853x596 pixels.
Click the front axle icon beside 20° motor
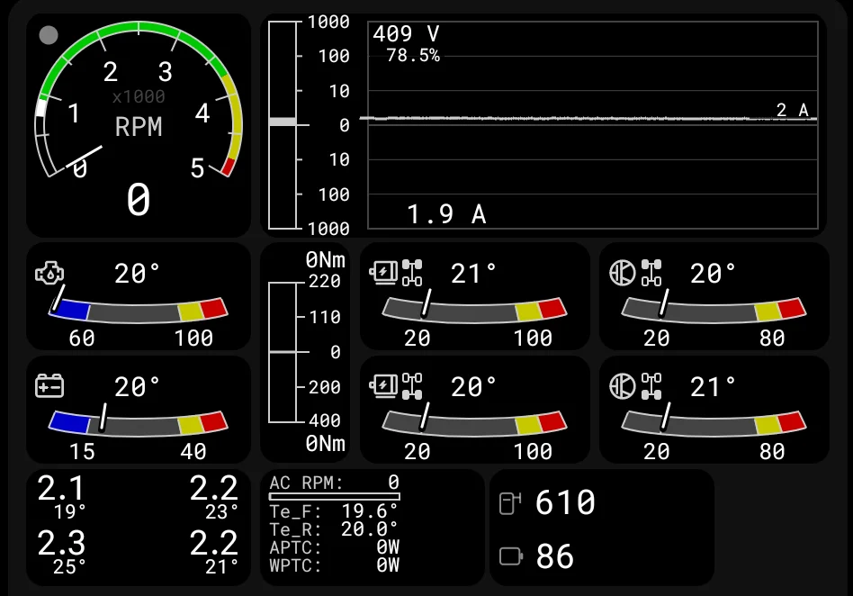pos(651,273)
